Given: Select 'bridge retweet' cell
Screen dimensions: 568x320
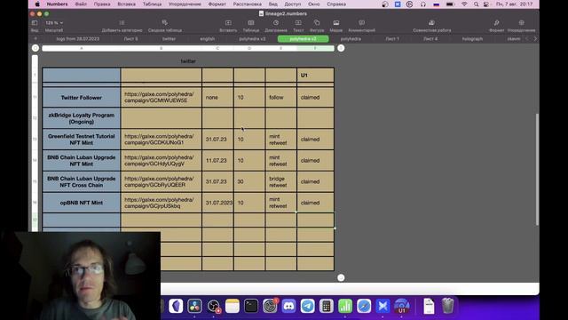Looking at the screenshot, I should [280, 181].
